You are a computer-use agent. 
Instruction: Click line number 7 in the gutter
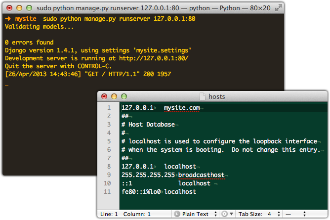(x=109, y=158)
